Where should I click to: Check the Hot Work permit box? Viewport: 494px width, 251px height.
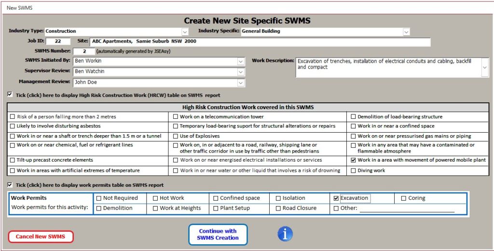155,198
